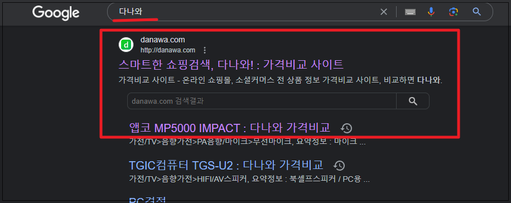Click description 가전/TV>음향가전>HIFI/AV스피커
The image size is (511, 203).
[249, 179]
